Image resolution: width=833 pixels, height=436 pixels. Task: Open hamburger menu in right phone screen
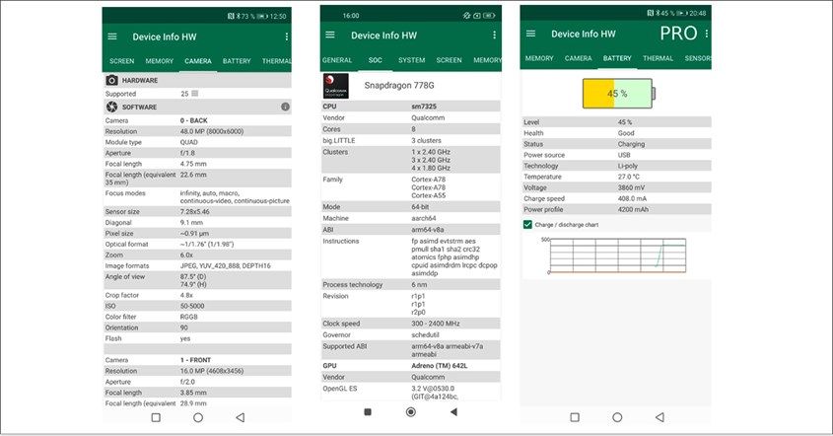tap(530, 34)
